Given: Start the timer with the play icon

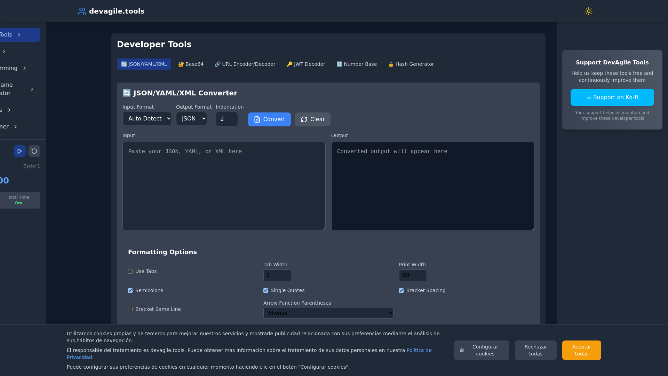Looking at the screenshot, I should [19, 151].
